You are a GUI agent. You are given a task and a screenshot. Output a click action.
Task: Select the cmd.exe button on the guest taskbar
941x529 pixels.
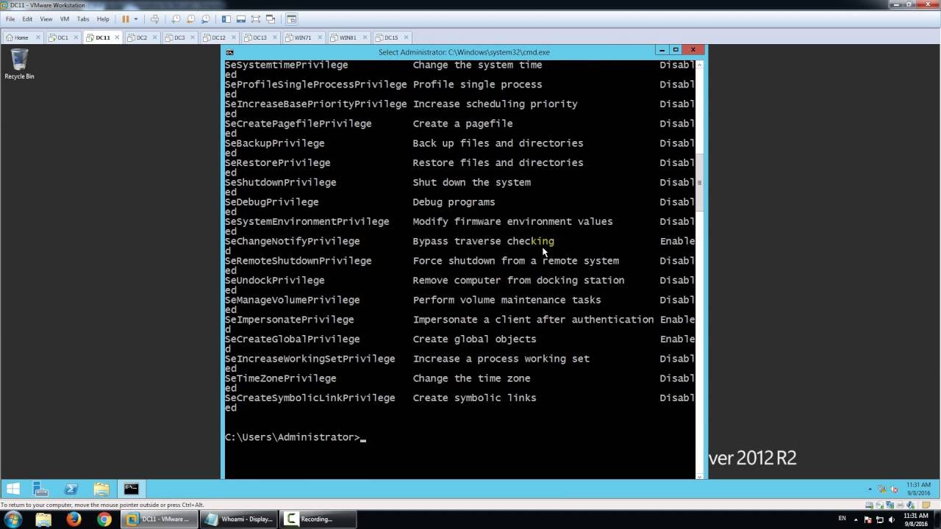(132, 489)
